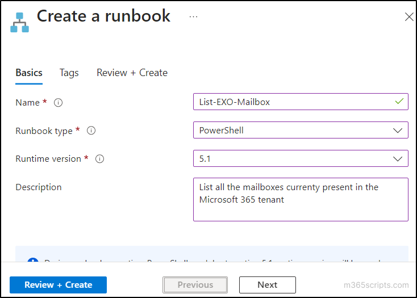Click inside the Description text area
The image size is (417, 298).
tap(301, 199)
